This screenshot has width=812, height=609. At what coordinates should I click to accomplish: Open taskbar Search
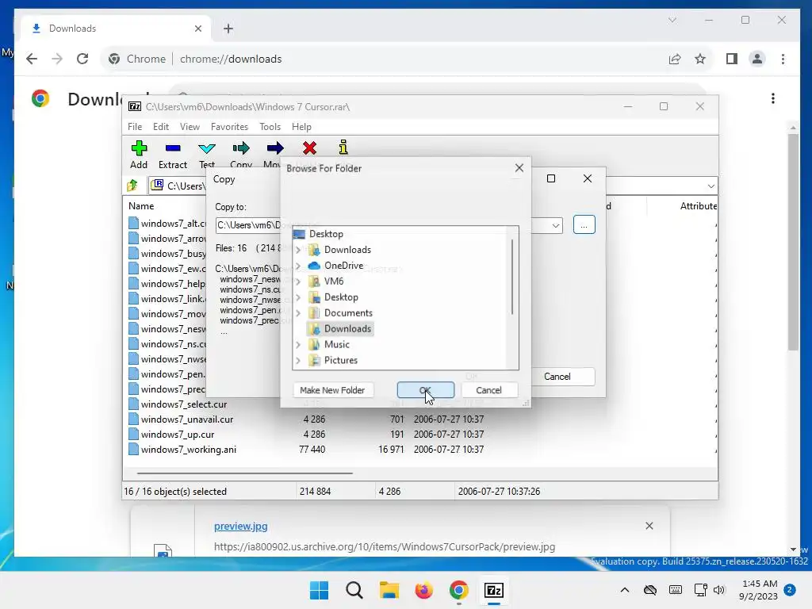(x=354, y=590)
